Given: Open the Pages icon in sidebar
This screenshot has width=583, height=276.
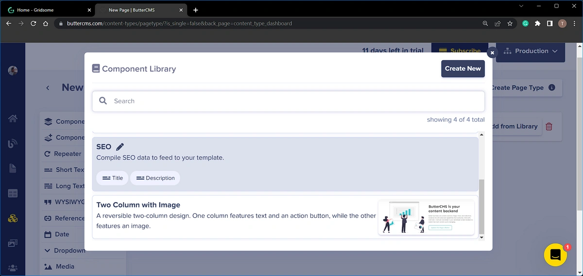Looking at the screenshot, I should [13, 168].
